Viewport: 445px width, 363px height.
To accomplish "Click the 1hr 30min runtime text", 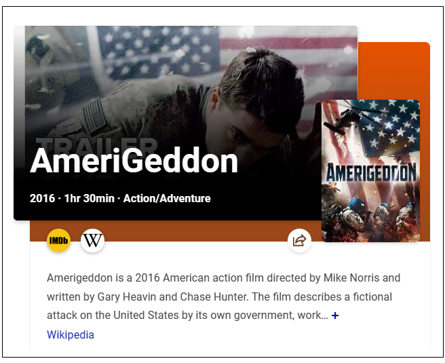I will 89,198.
